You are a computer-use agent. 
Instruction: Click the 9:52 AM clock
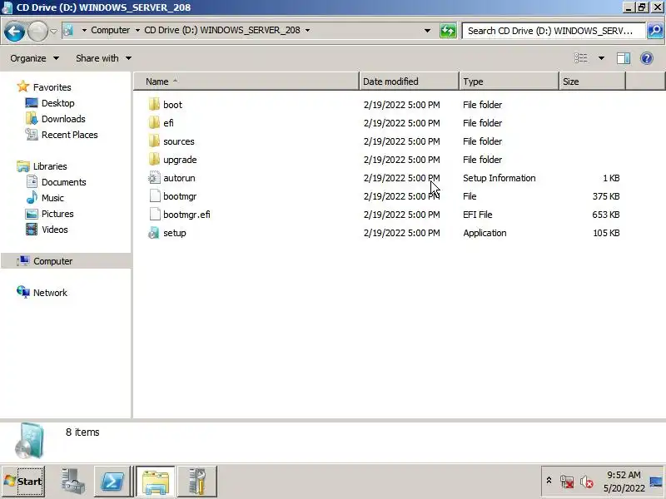point(624,475)
